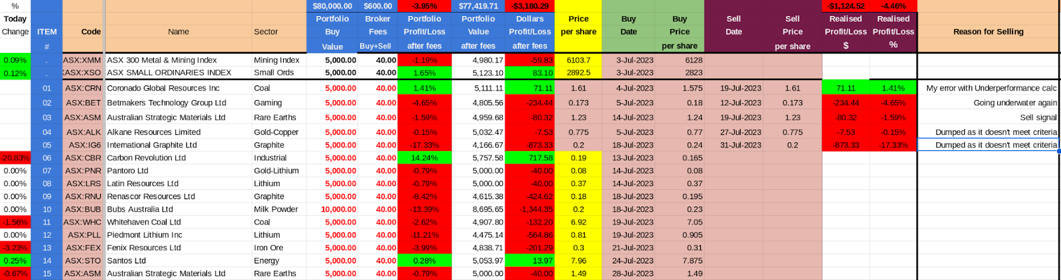The width and height of the screenshot is (1061, 280).
Task: Select the Milk Powder sector cell
Action: (x=279, y=209)
